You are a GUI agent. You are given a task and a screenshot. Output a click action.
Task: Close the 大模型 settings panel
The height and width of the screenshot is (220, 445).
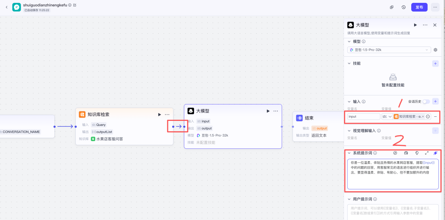pos(435,25)
